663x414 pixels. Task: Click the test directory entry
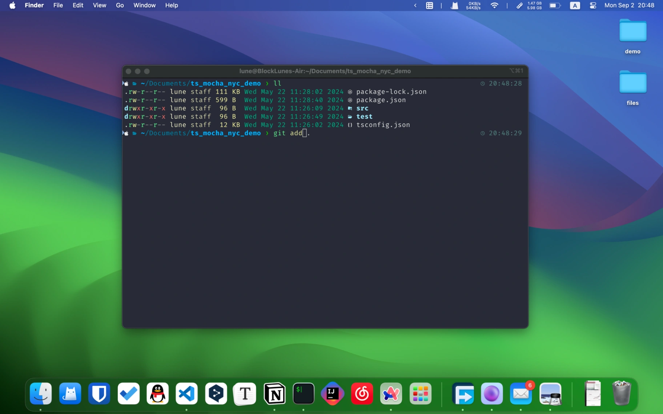(x=364, y=117)
